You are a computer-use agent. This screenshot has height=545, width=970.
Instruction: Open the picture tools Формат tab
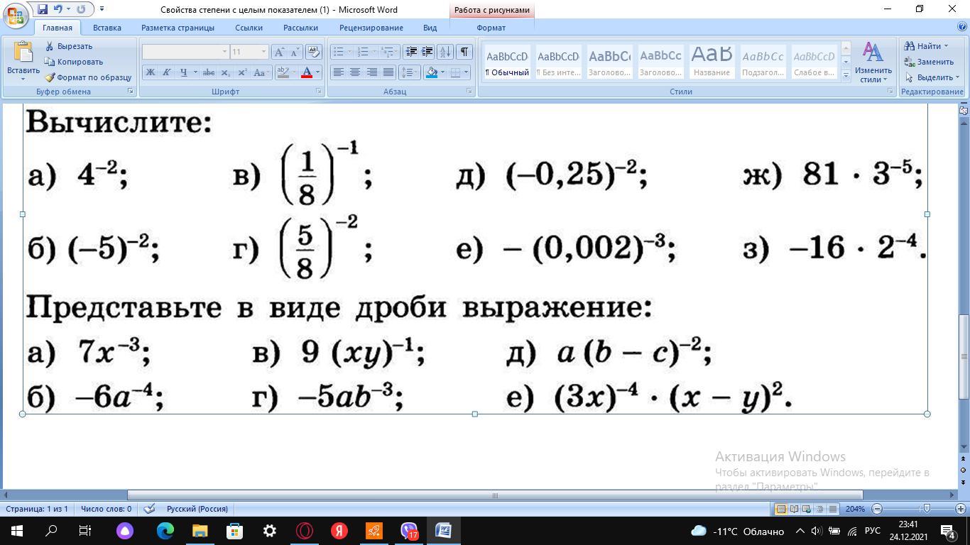tap(491, 28)
